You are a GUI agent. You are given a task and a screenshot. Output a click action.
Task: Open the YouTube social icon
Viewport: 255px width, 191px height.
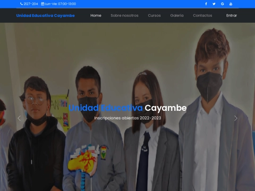[231, 4]
